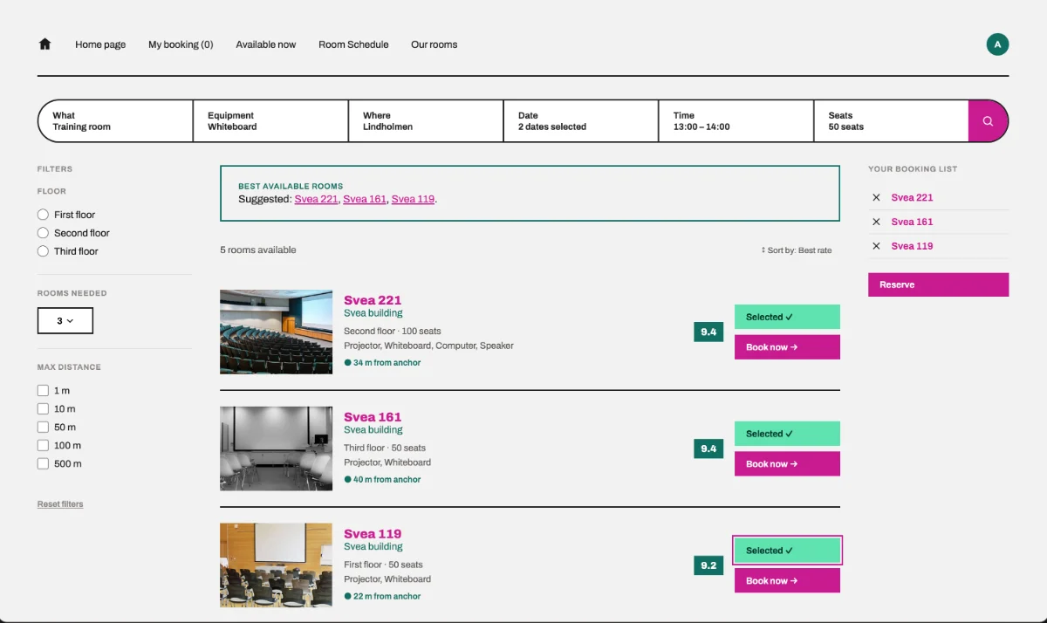Click Book now for Svea 161
The width and height of the screenshot is (1047, 623).
pos(787,464)
